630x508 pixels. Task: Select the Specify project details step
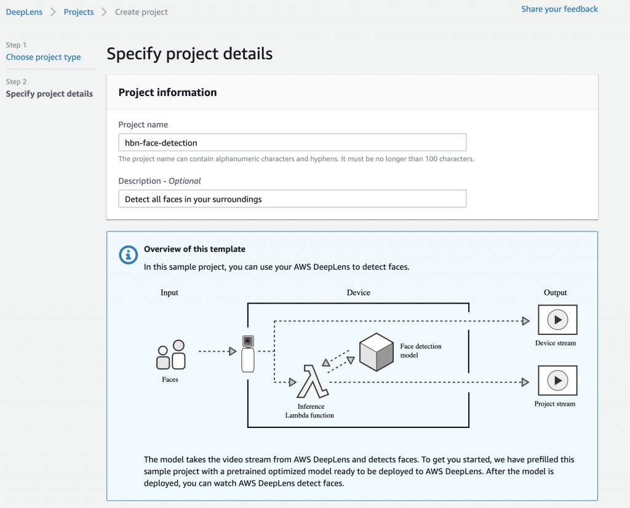coord(49,94)
